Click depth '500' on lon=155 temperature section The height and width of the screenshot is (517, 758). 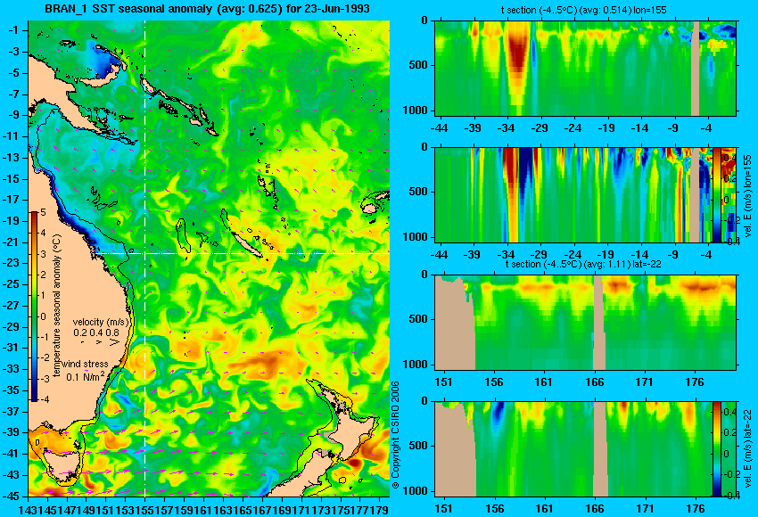tap(418, 65)
